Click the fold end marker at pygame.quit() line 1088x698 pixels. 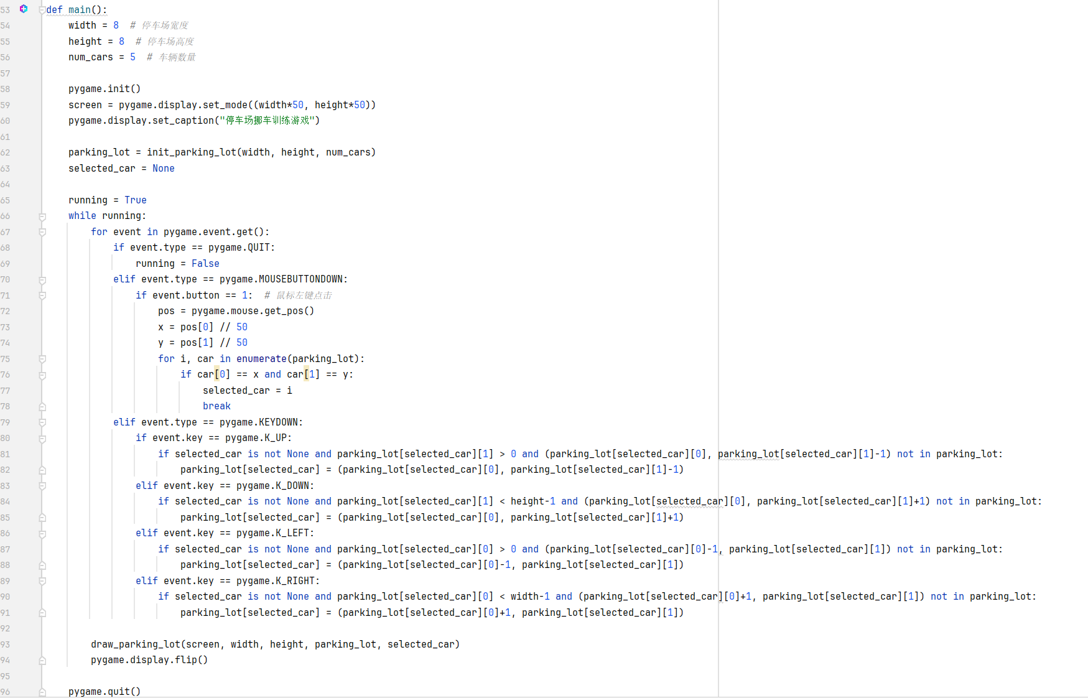click(42, 692)
